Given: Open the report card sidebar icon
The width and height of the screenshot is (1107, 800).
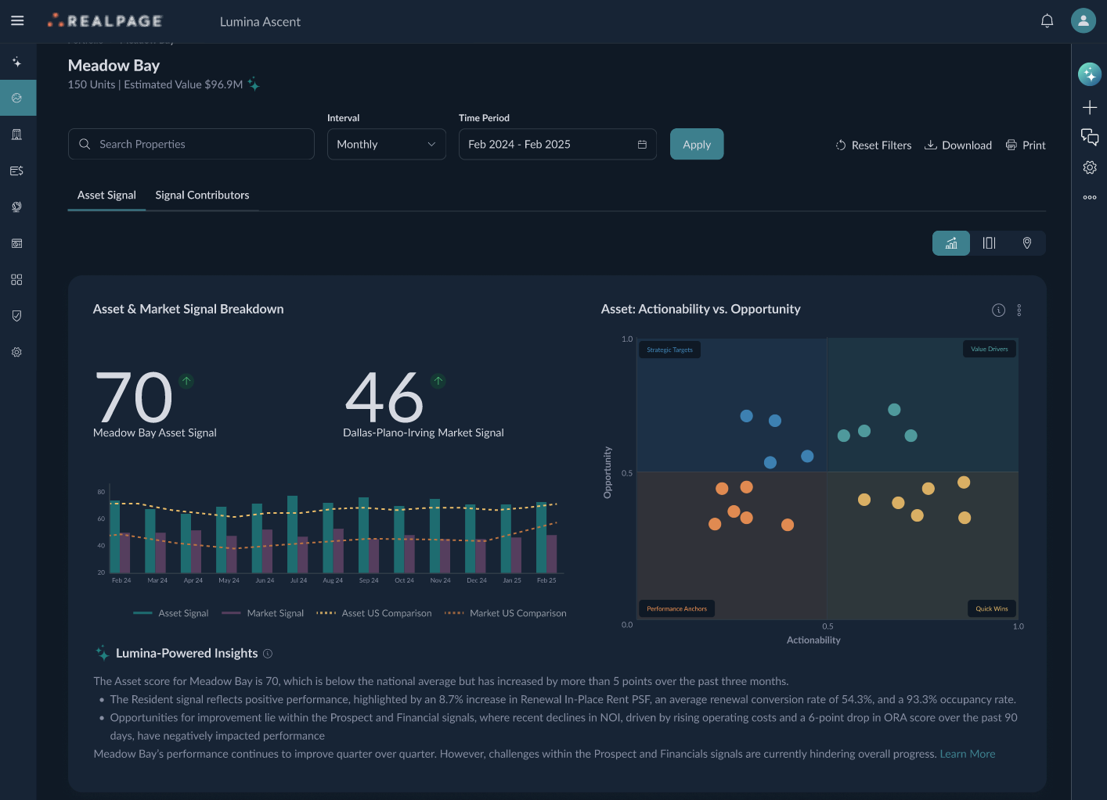Looking at the screenshot, I should [x=16, y=243].
